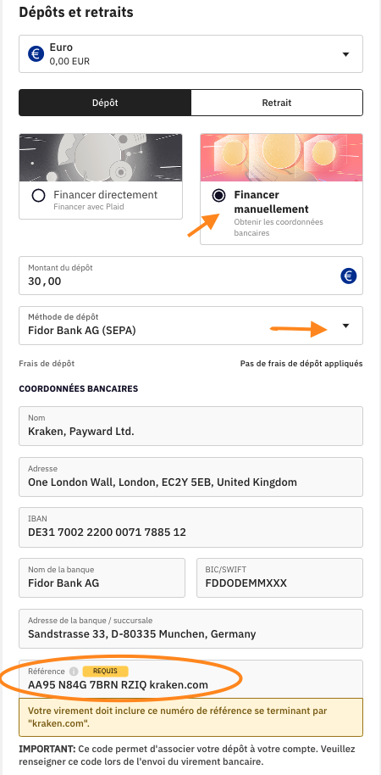
Task: Click the IBAN field to copy it
Action: pyautogui.click(x=191, y=527)
